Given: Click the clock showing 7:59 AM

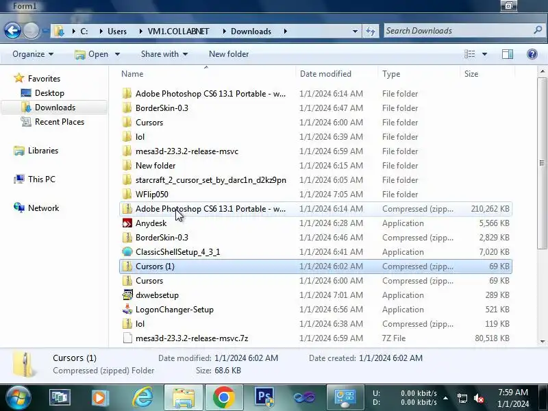Looking at the screenshot, I should pyautogui.click(x=512, y=392).
